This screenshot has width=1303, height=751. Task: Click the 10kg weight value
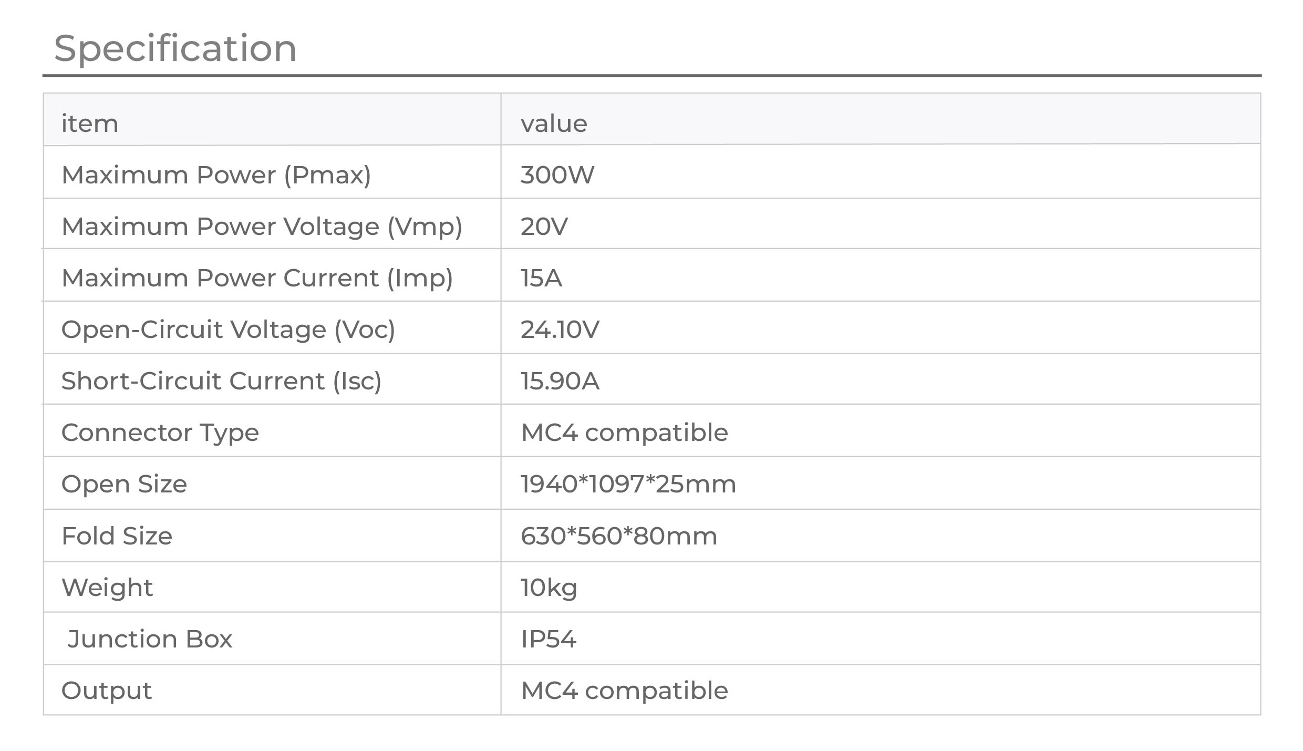(549, 588)
